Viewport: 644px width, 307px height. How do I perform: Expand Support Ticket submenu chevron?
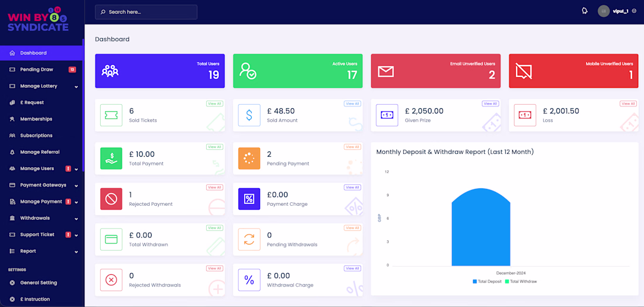(x=76, y=235)
